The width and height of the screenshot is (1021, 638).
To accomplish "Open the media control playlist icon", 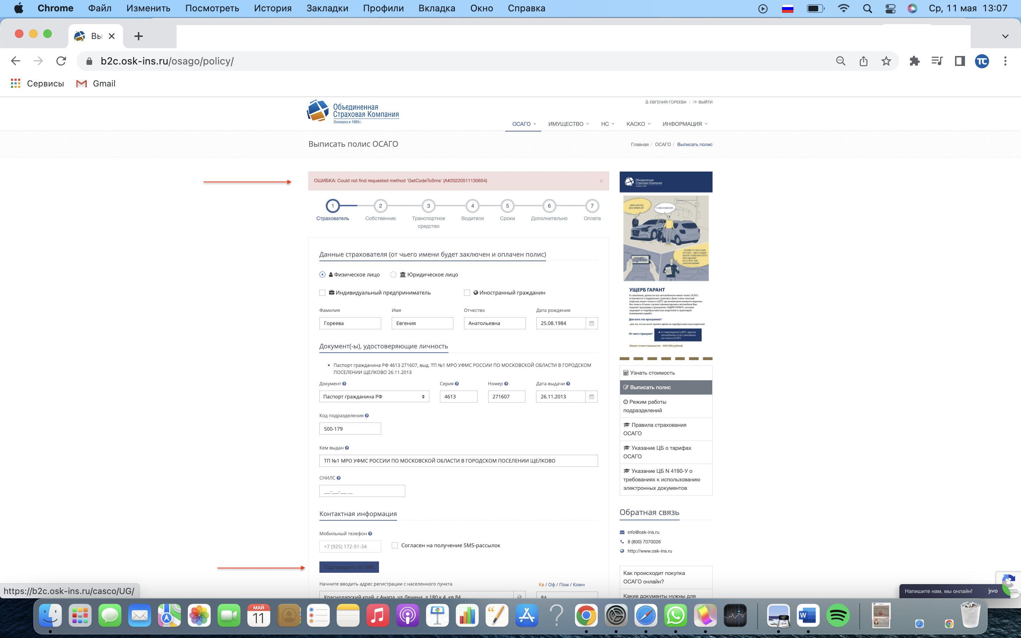I will 937,61.
